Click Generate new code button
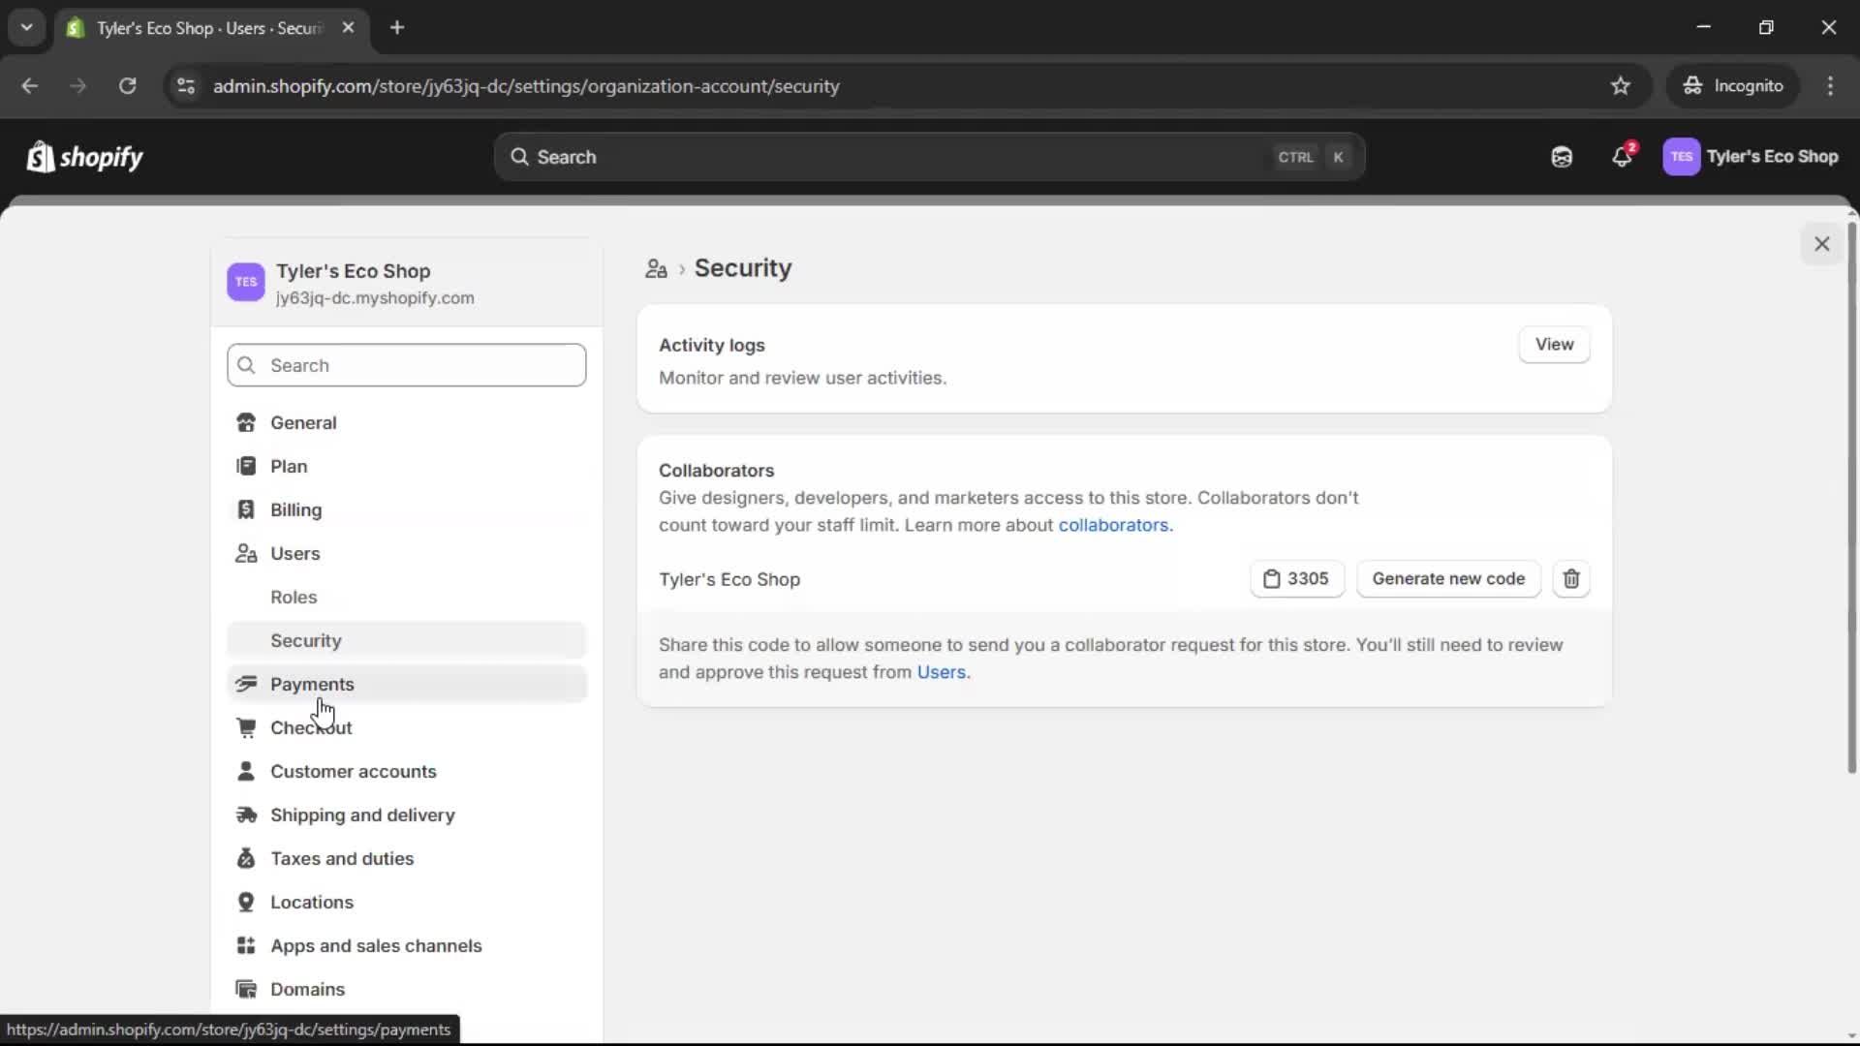Image resolution: width=1860 pixels, height=1046 pixels. click(1447, 579)
